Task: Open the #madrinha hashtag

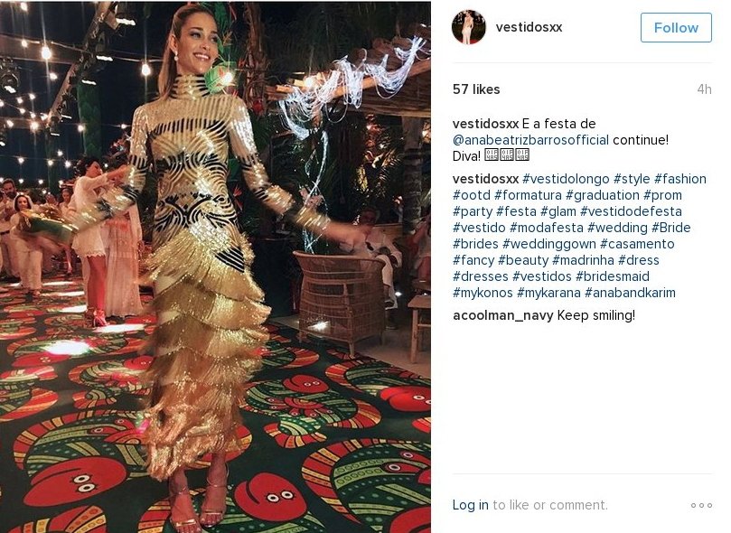Action: click(583, 260)
